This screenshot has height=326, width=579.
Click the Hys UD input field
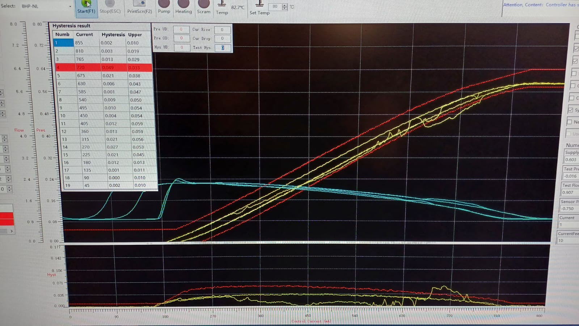click(182, 47)
